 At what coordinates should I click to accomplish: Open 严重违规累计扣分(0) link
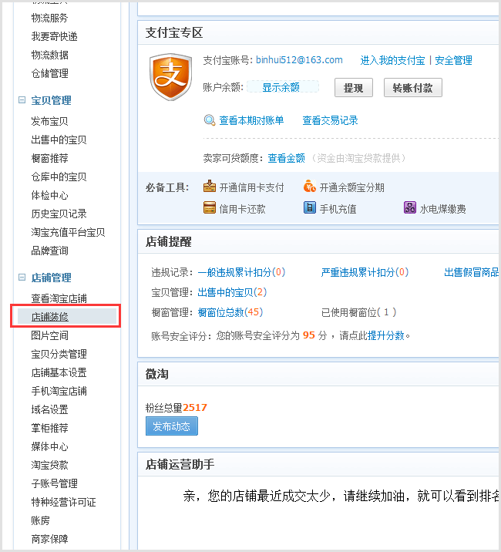point(365,272)
